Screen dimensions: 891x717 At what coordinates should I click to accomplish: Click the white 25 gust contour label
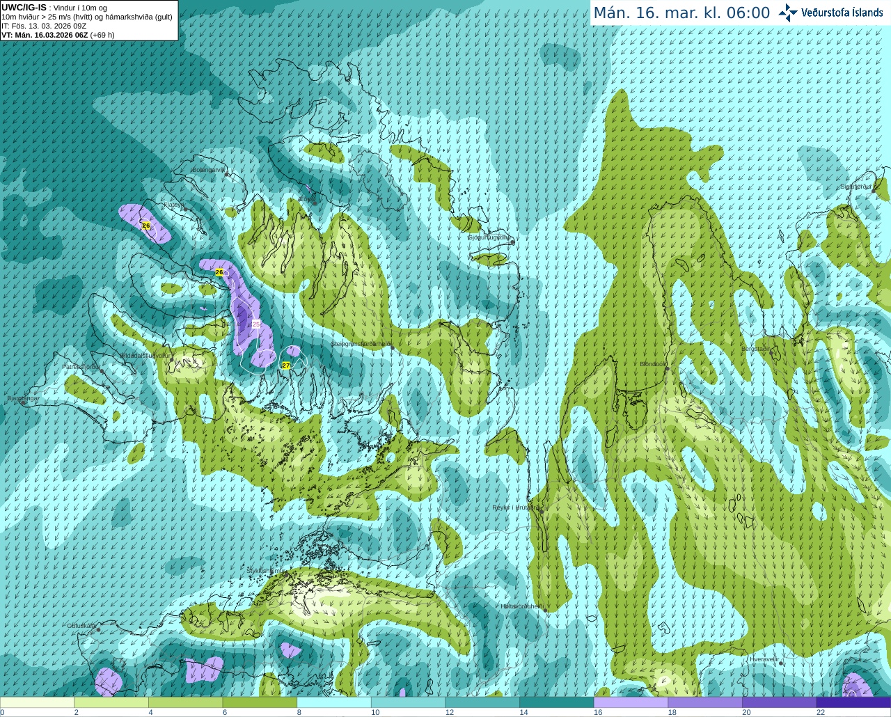tap(256, 324)
